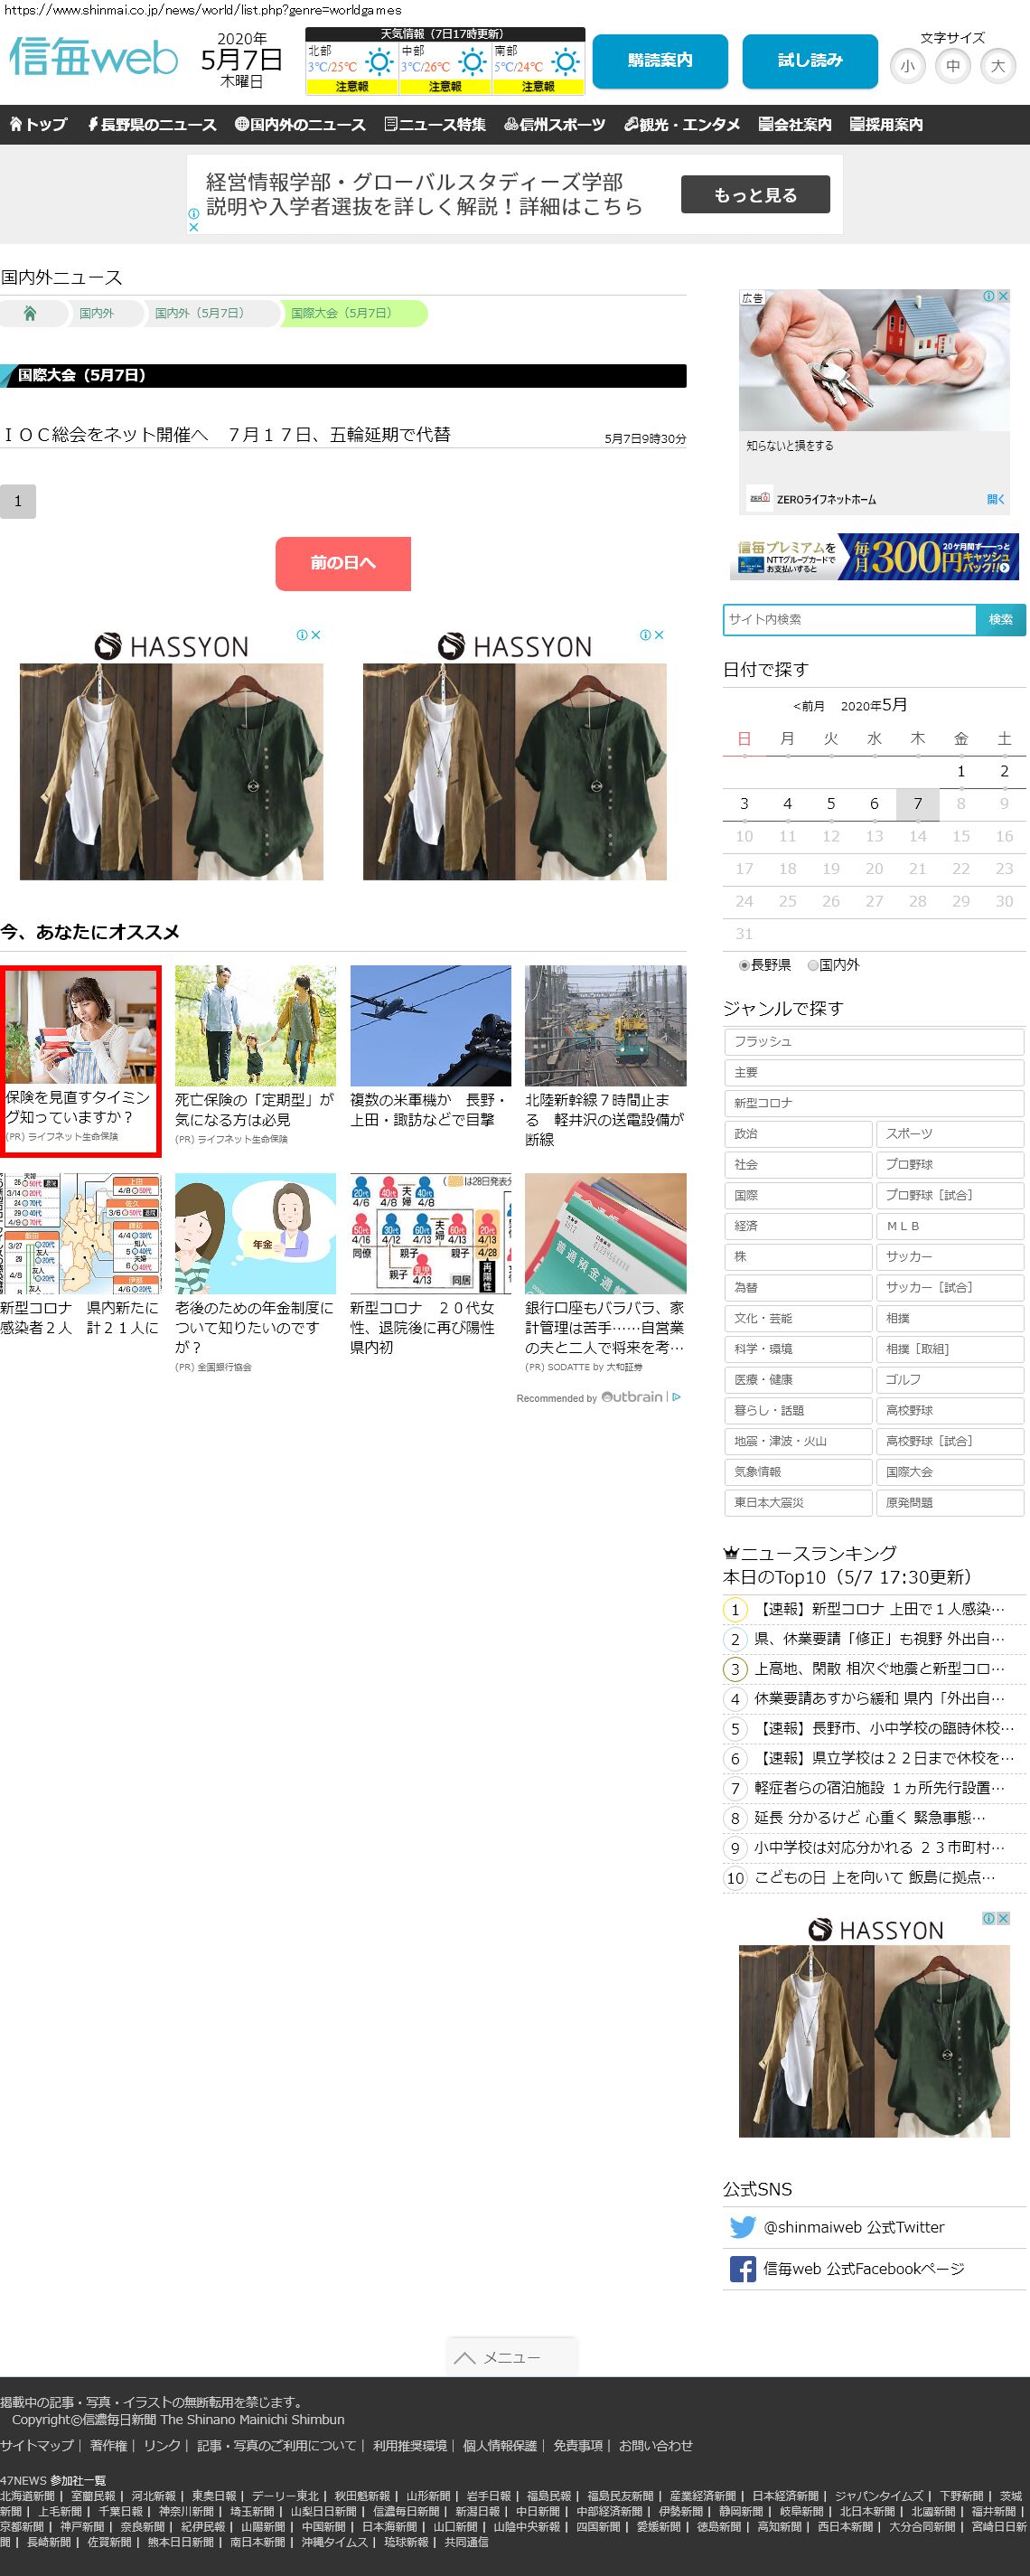This screenshot has width=1030, height=2576.
Task: Open the 複数の米軍機か recommended article thumbnail
Action: tap(430, 1025)
